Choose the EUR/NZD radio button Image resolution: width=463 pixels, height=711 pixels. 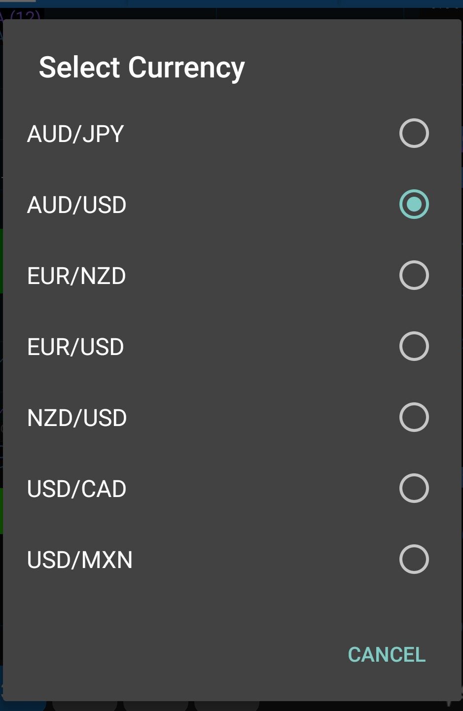[x=414, y=275]
